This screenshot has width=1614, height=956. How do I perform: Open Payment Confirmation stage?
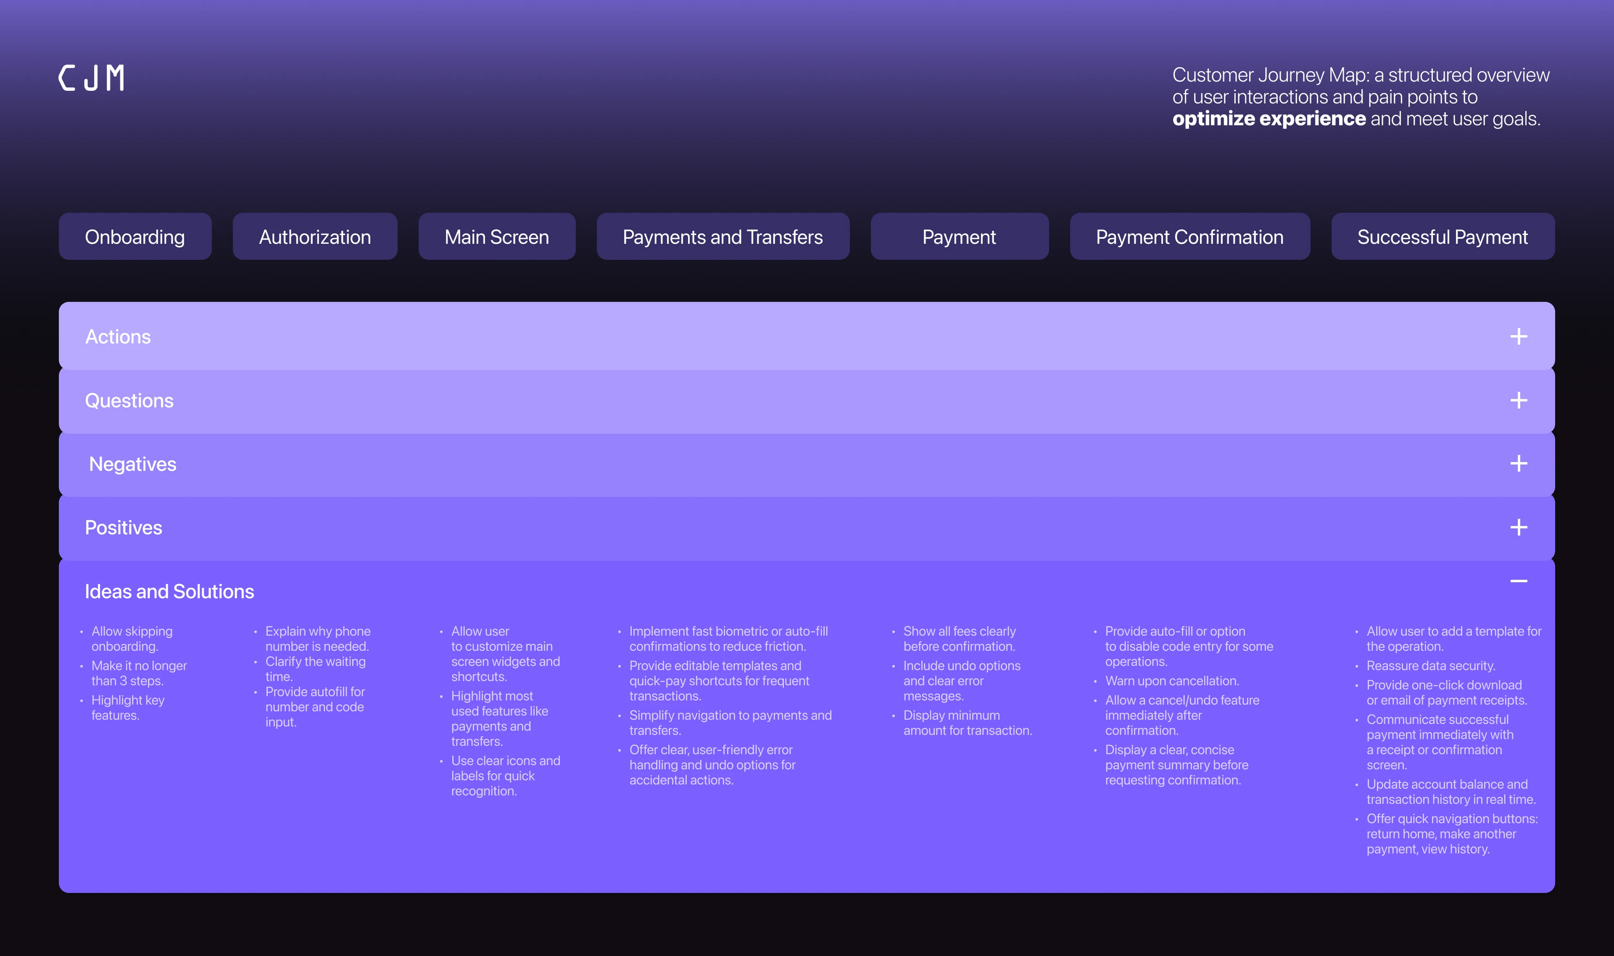pos(1189,237)
